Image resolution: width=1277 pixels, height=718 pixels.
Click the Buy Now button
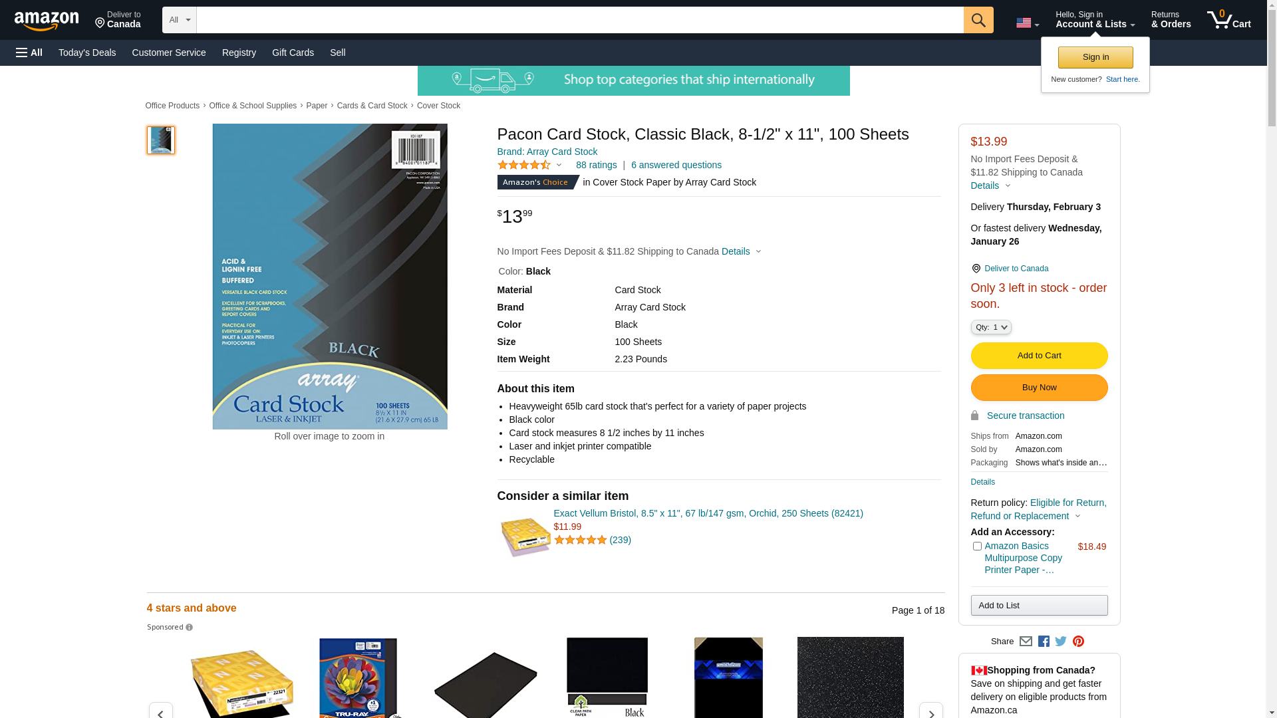tap(1039, 388)
